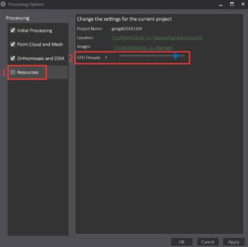The image size is (248, 247).
Task: Switch to Orthomosaic and DSM section
Action: pyautogui.click(x=40, y=59)
